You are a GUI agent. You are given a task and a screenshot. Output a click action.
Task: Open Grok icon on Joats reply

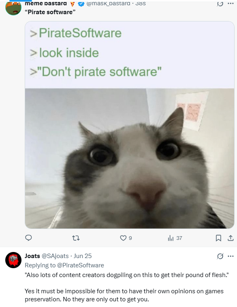point(220,256)
